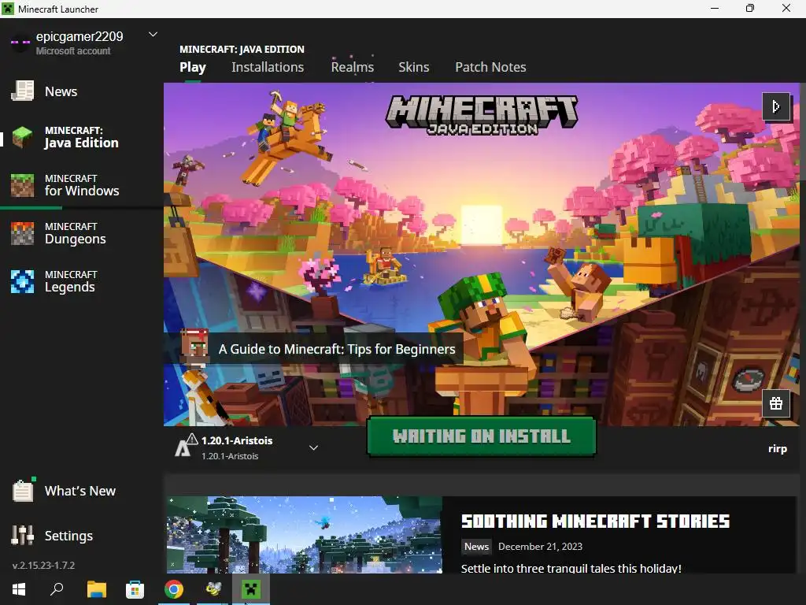
Task: Click the Java Edition label in sidebar
Action: click(81, 143)
